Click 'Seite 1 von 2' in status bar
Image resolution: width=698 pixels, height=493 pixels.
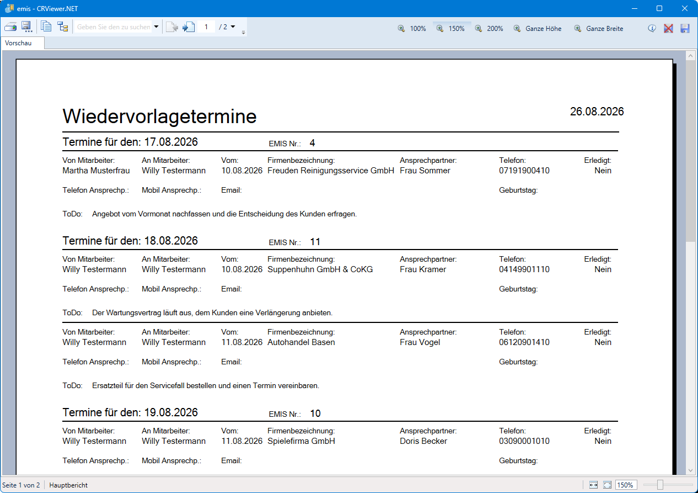pyautogui.click(x=21, y=485)
